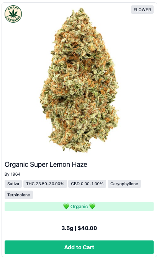Open the By 1964 brand link
Viewport: 159px width, 260px height.
(x=12, y=174)
